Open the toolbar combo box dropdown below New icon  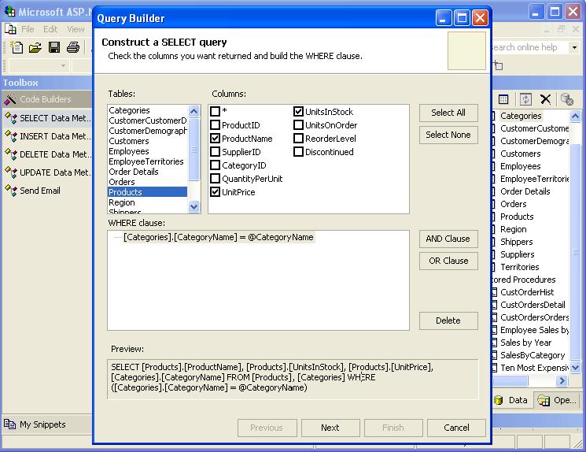(63, 66)
